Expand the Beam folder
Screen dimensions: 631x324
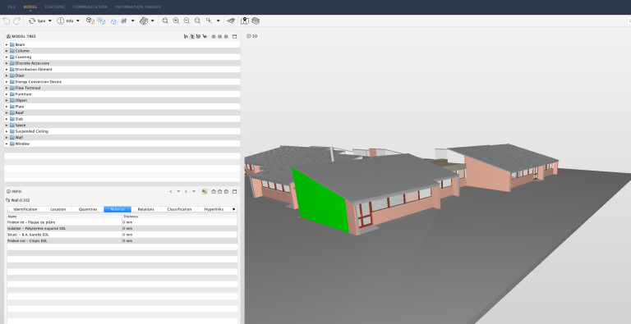tap(7, 44)
